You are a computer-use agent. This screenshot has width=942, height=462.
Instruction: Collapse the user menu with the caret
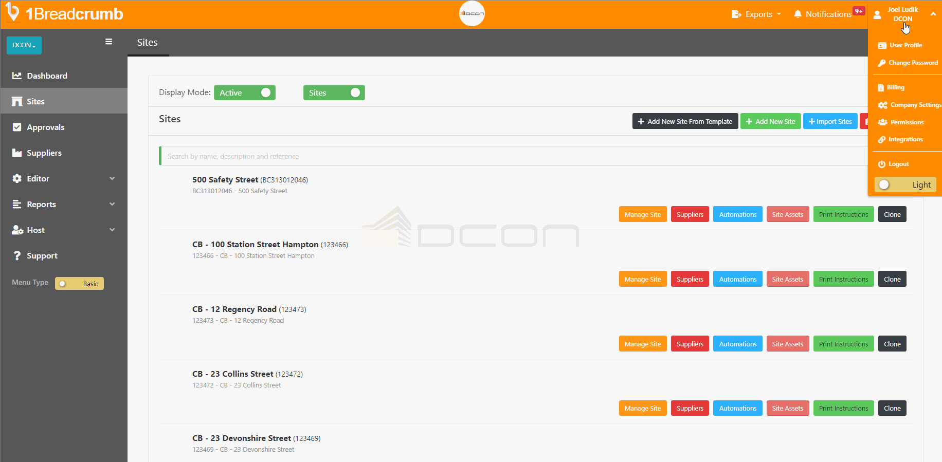[933, 14]
